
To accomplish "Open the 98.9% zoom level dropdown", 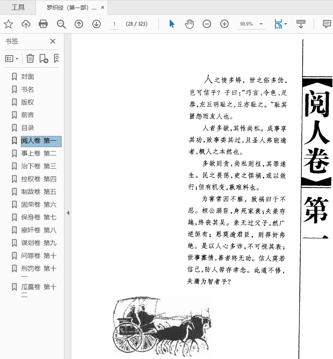I will pos(261,24).
